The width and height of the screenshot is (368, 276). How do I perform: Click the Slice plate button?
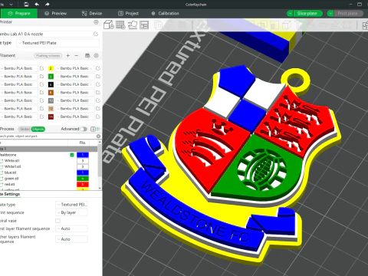tap(308, 14)
